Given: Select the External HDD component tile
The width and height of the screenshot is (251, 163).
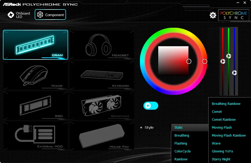Looking at the screenshot, I should [x=36, y=136].
